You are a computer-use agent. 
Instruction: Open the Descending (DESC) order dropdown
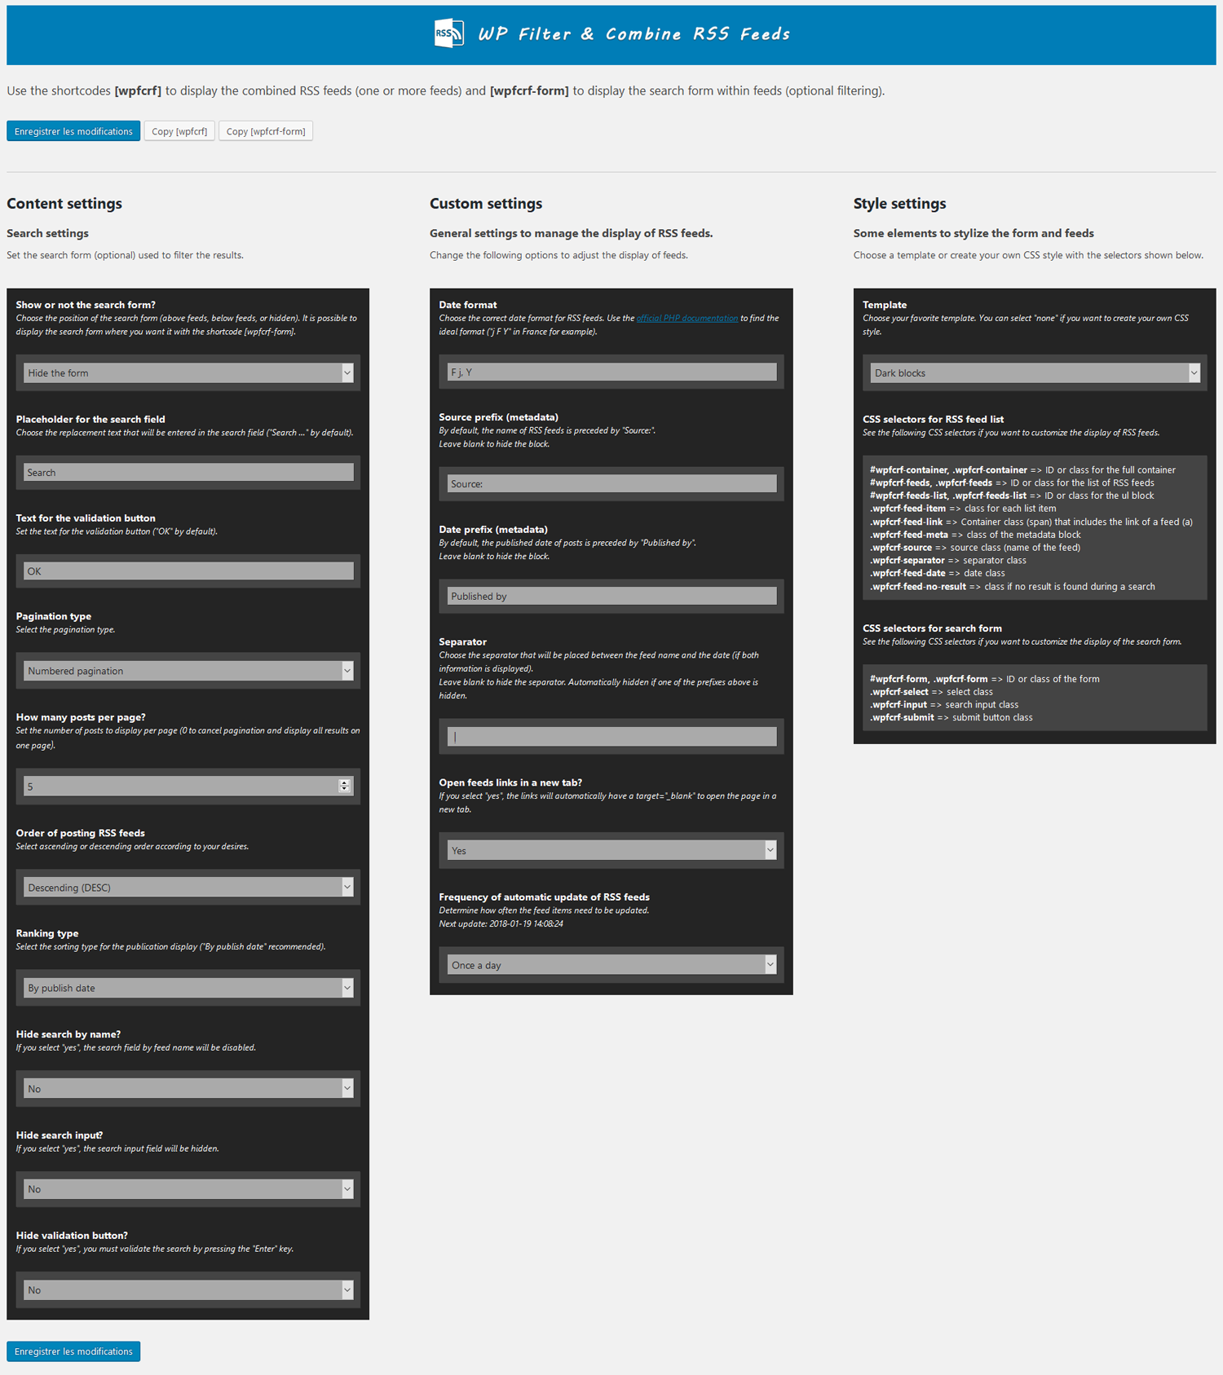click(188, 887)
